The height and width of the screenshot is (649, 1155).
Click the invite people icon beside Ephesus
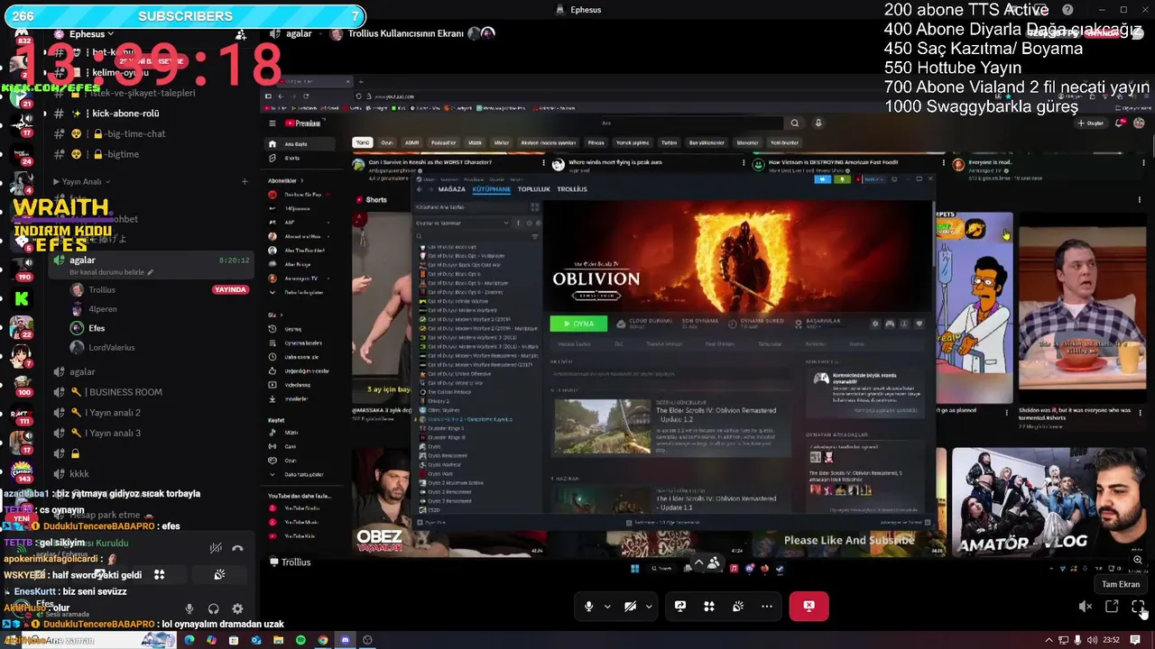coord(240,34)
